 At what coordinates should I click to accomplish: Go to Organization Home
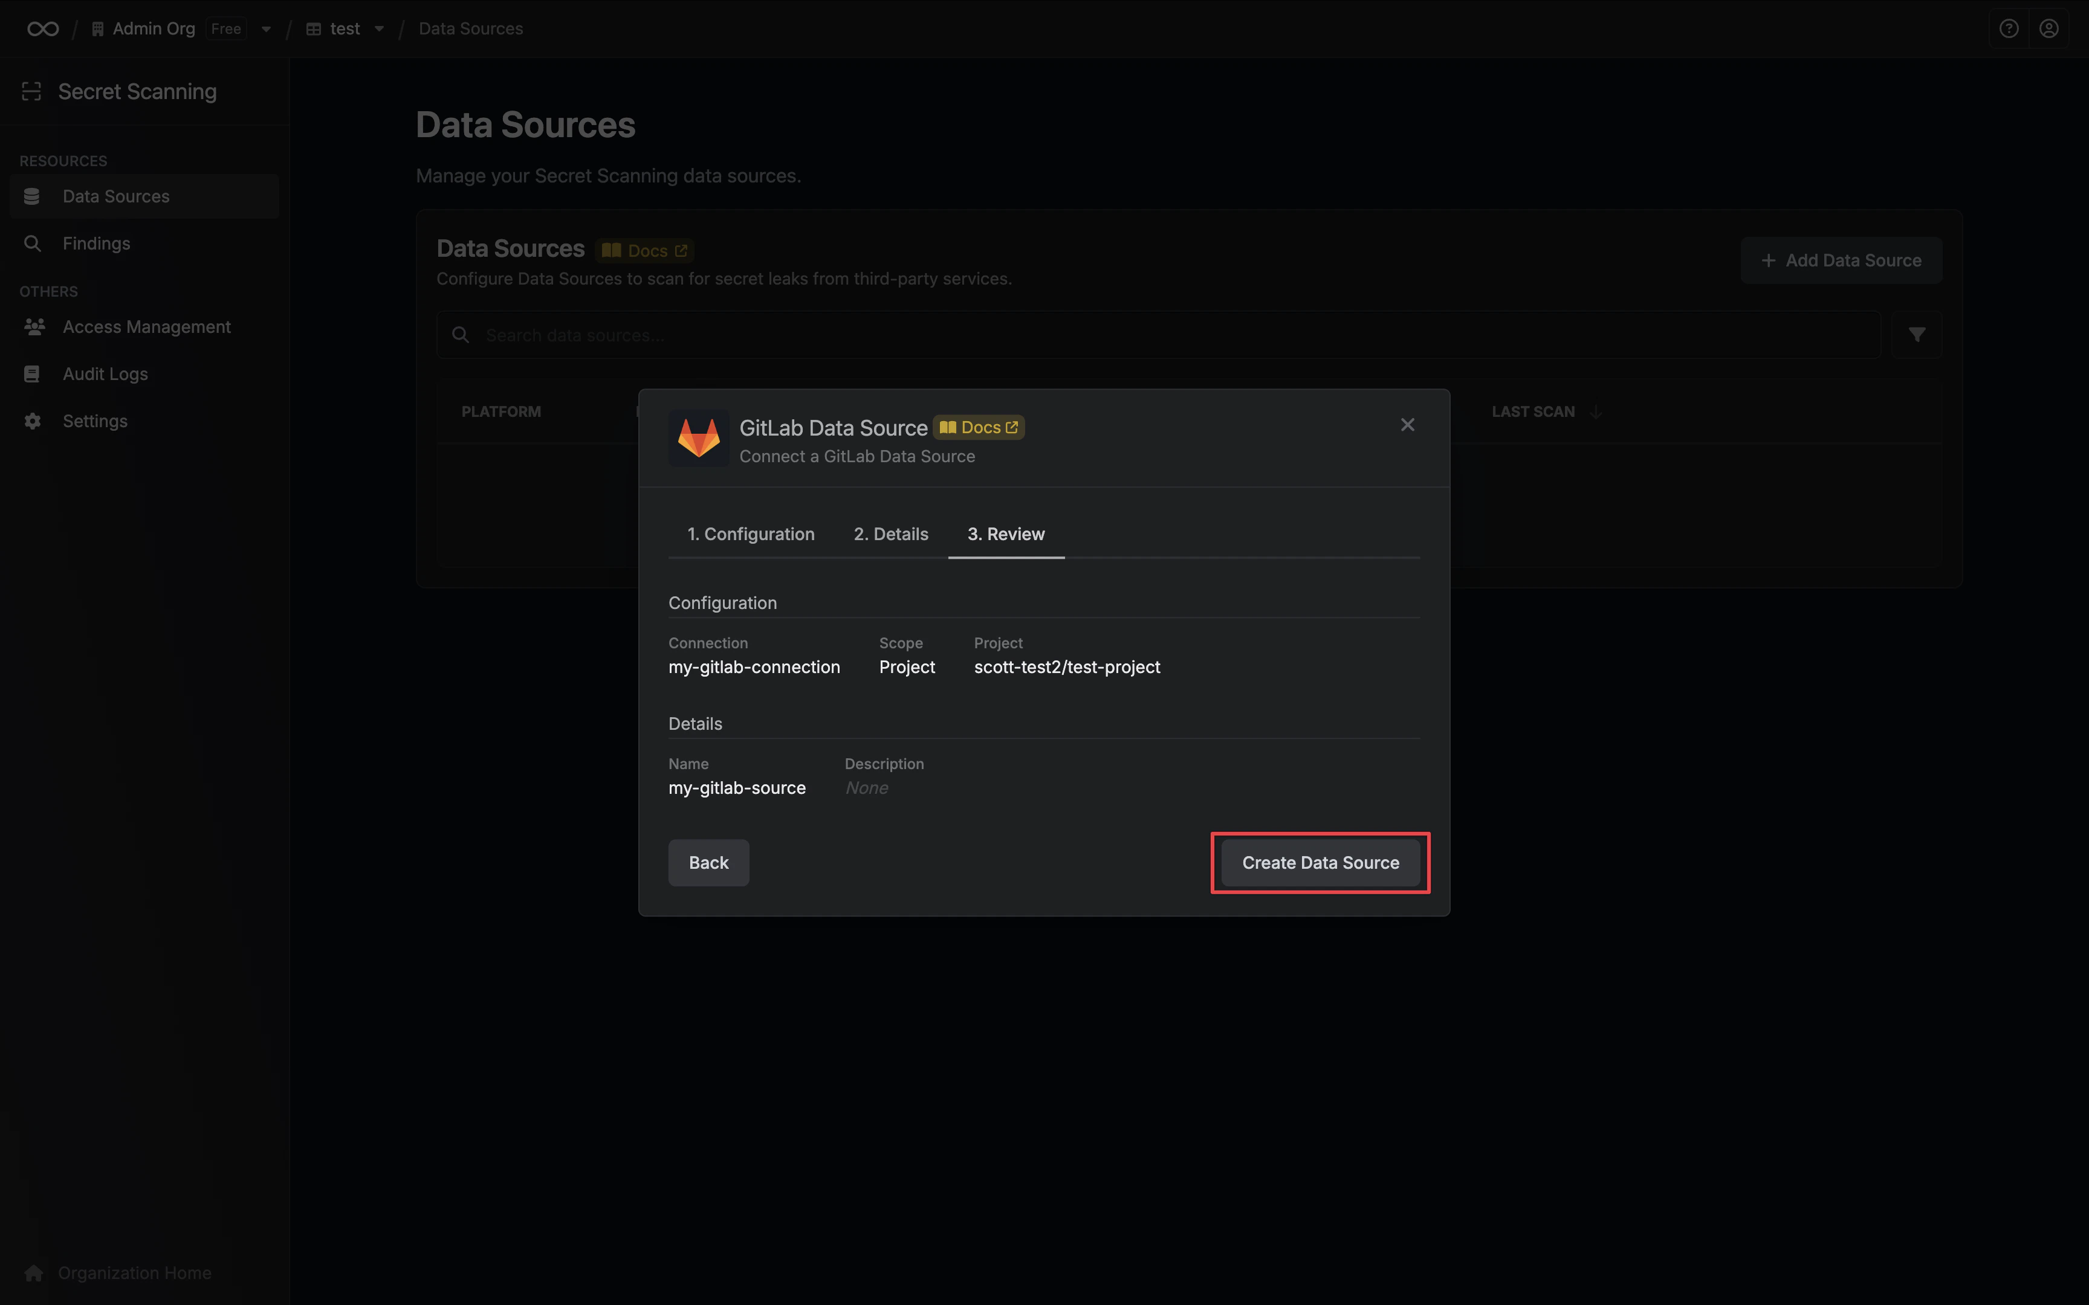(118, 1272)
